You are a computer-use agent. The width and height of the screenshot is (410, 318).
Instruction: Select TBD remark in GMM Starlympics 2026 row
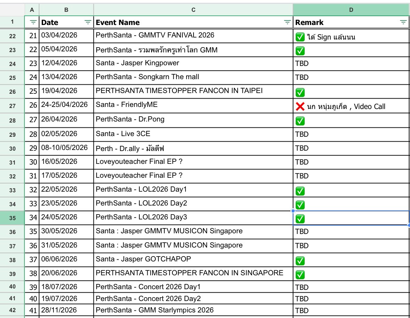point(351,310)
